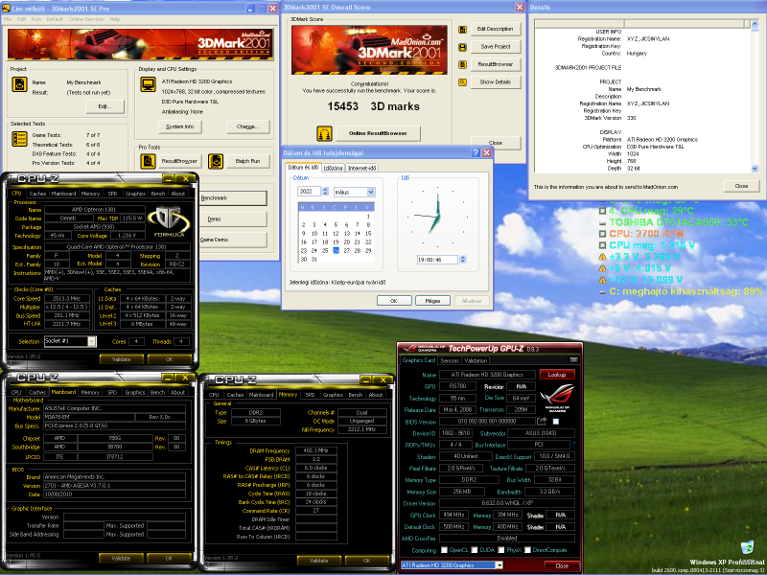Viewport: 767px width, 575px height.
Task: Toggle the OpenCL checkbox in GPU-Z
Action: (444, 550)
